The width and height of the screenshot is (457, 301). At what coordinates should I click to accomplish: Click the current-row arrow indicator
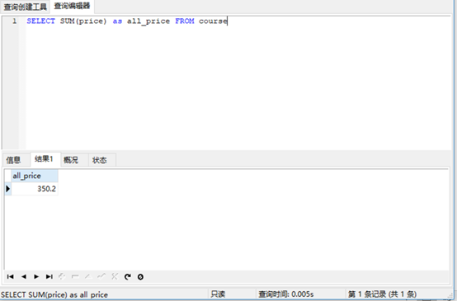[x=8, y=189]
